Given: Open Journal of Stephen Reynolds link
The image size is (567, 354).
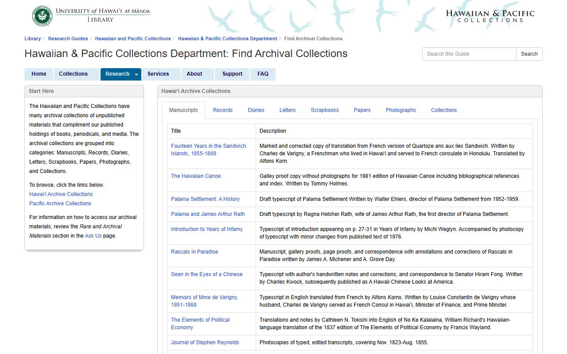Looking at the screenshot, I should click(205, 342).
